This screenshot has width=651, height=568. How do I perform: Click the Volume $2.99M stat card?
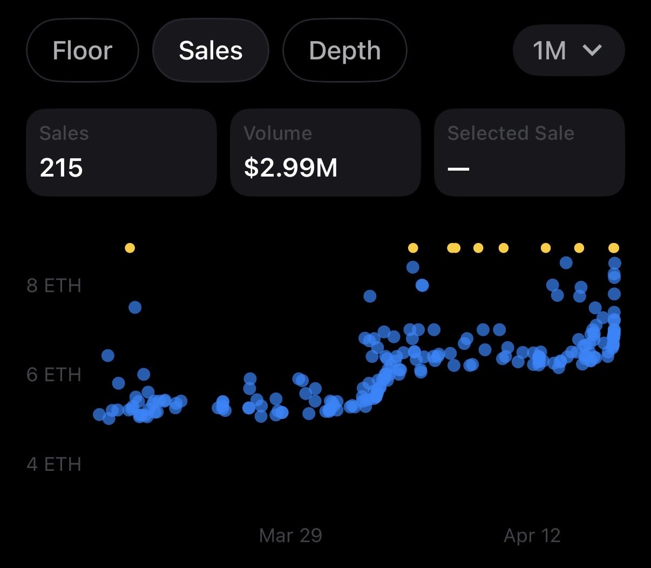click(x=325, y=152)
